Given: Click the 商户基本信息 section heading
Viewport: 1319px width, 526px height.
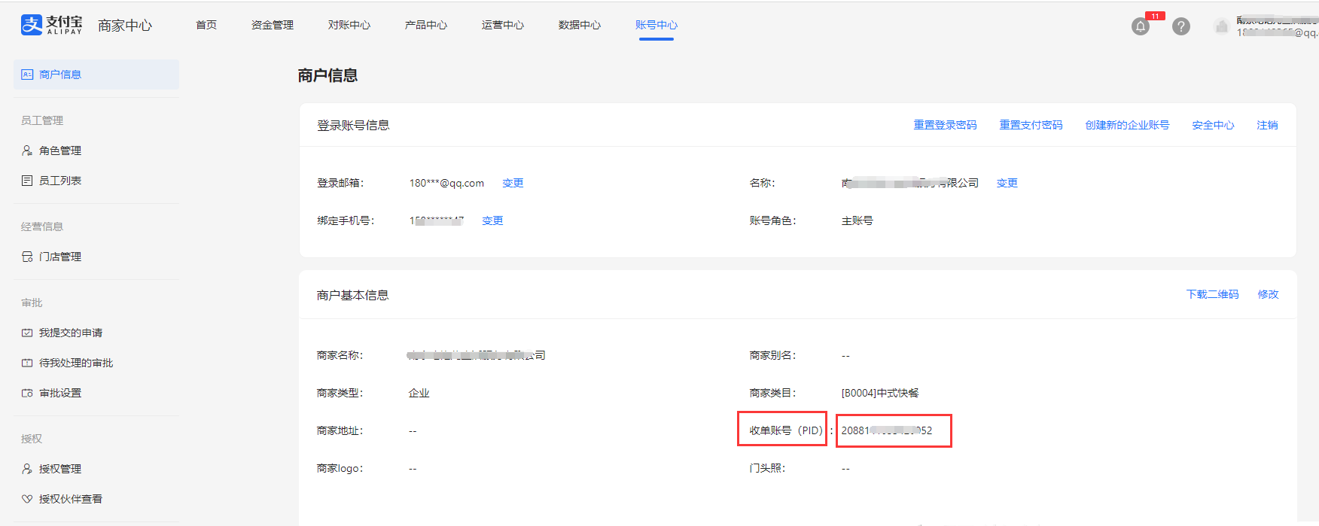Looking at the screenshot, I should point(353,295).
